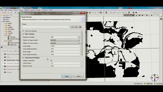Screen dimensions: 163x92
Task: Open the Shapes menu
Action: coord(27,10)
